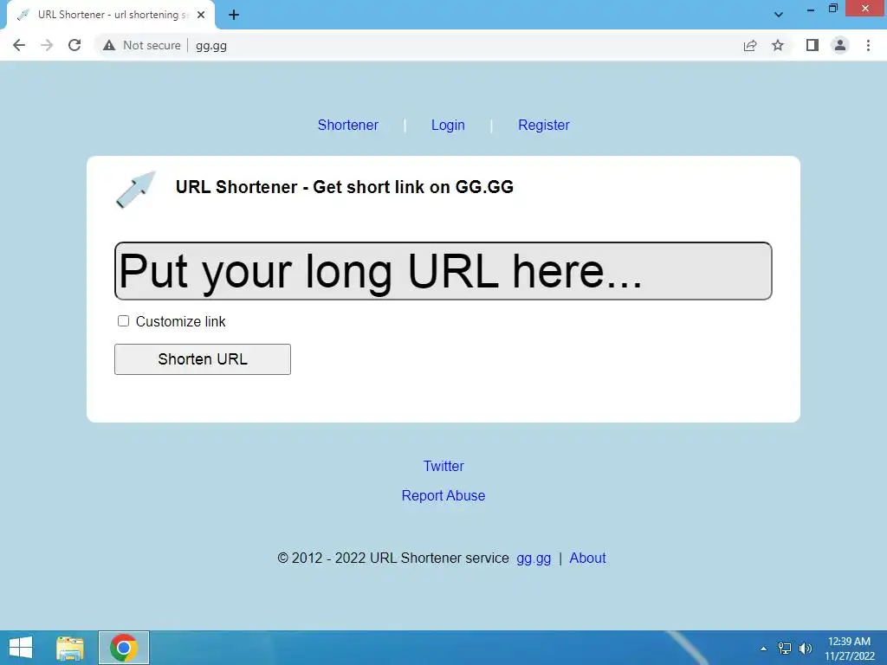Bookmark this page with the star icon
This screenshot has width=887, height=665.
[x=778, y=45]
